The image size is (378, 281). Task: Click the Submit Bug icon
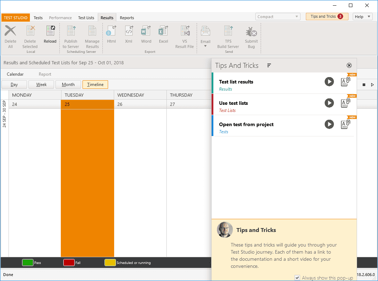(251, 31)
